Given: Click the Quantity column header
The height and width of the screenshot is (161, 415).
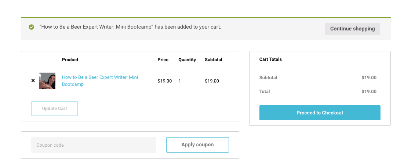Looking at the screenshot, I should pyautogui.click(x=187, y=60).
